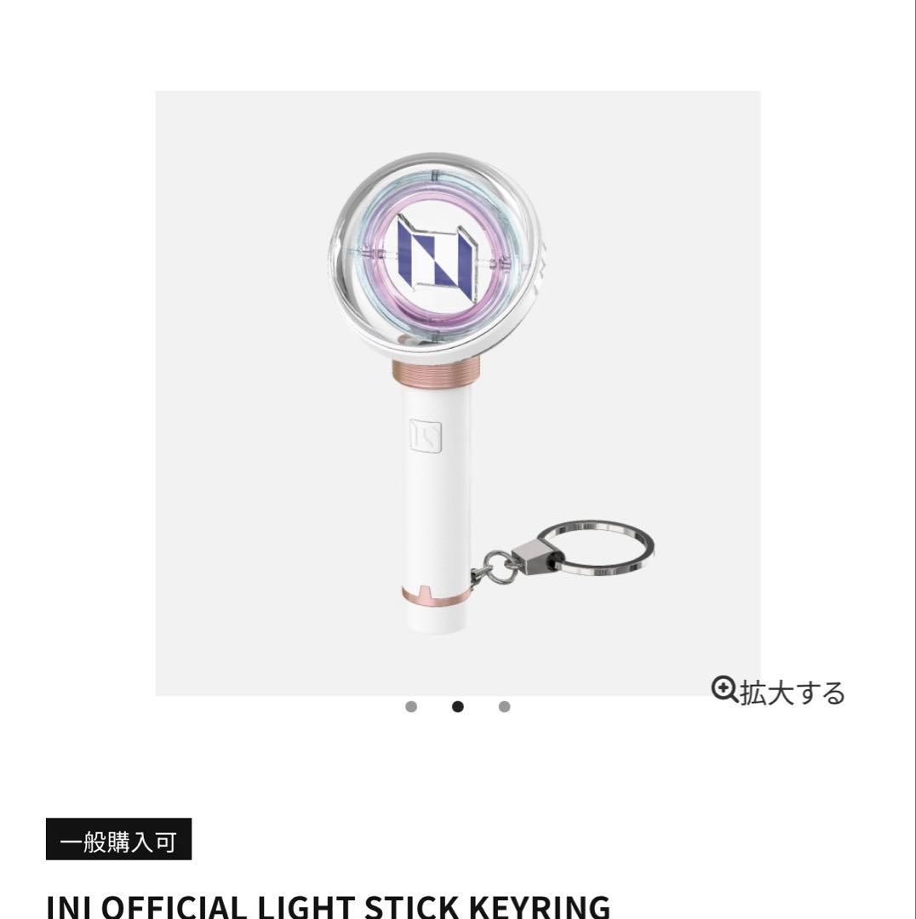Select the active middle carousel dot
Image resolution: width=916 pixels, height=919 pixels.
(x=458, y=707)
